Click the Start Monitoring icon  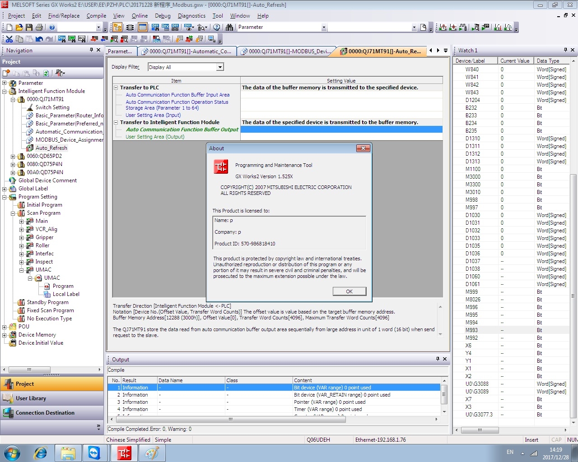point(114,39)
